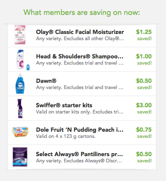
Task: Open Dole Fruit 'N Pudding Peach offer
Action: pyautogui.click(x=80, y=130)
